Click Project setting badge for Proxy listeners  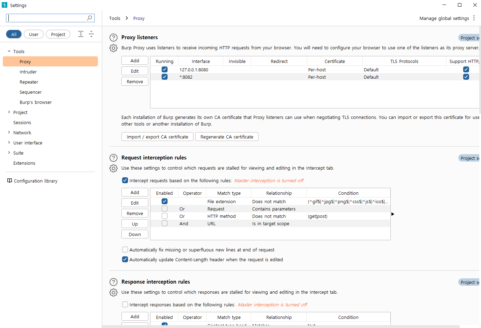pyautogui.click(x=469, y=38)
